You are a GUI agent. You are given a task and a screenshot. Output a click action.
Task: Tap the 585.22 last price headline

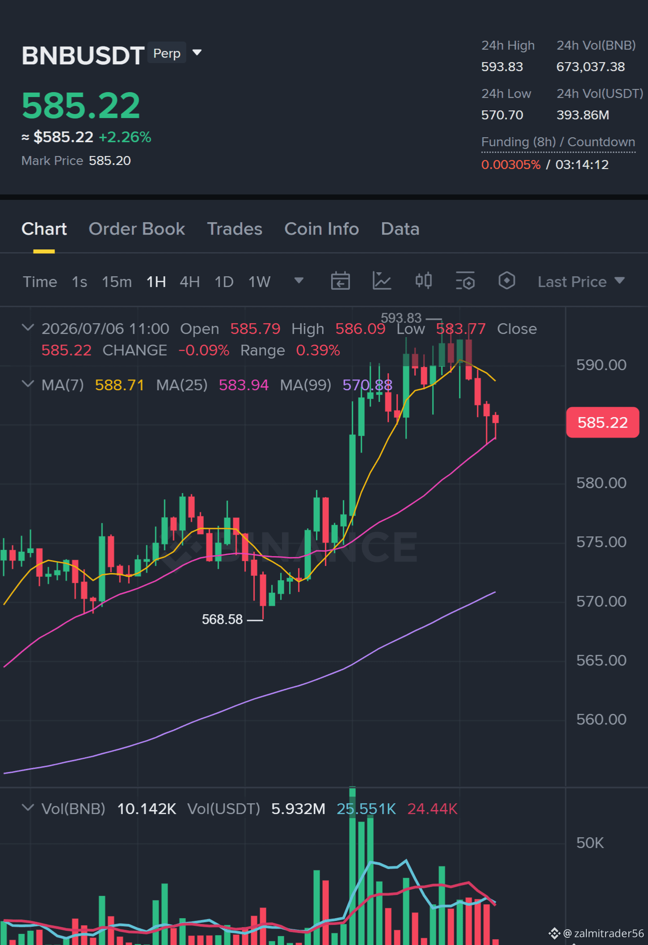[81, 106]
